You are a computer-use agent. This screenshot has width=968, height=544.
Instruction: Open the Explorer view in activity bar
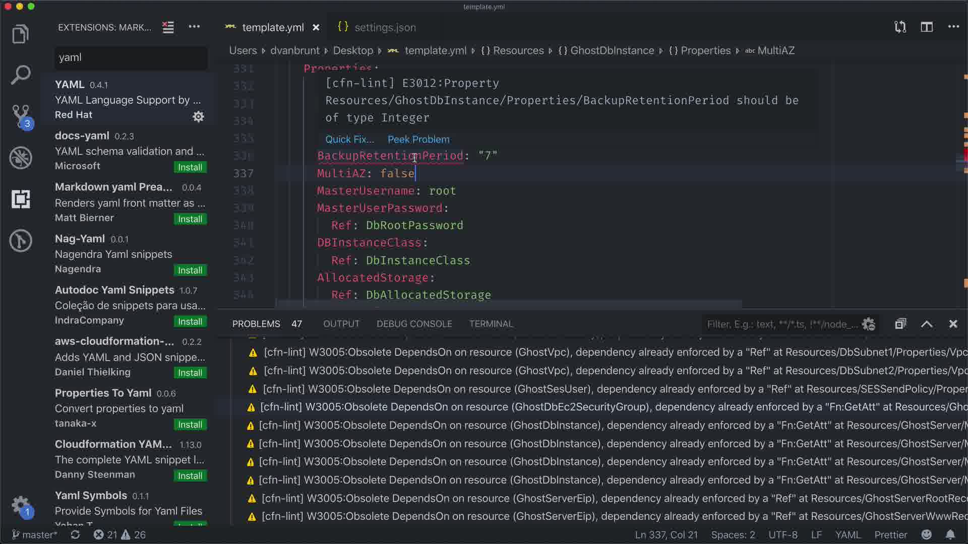pyautogui.click(x=20, y=34)
